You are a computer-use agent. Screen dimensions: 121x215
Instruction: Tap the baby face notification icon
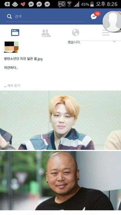[15, 4]
